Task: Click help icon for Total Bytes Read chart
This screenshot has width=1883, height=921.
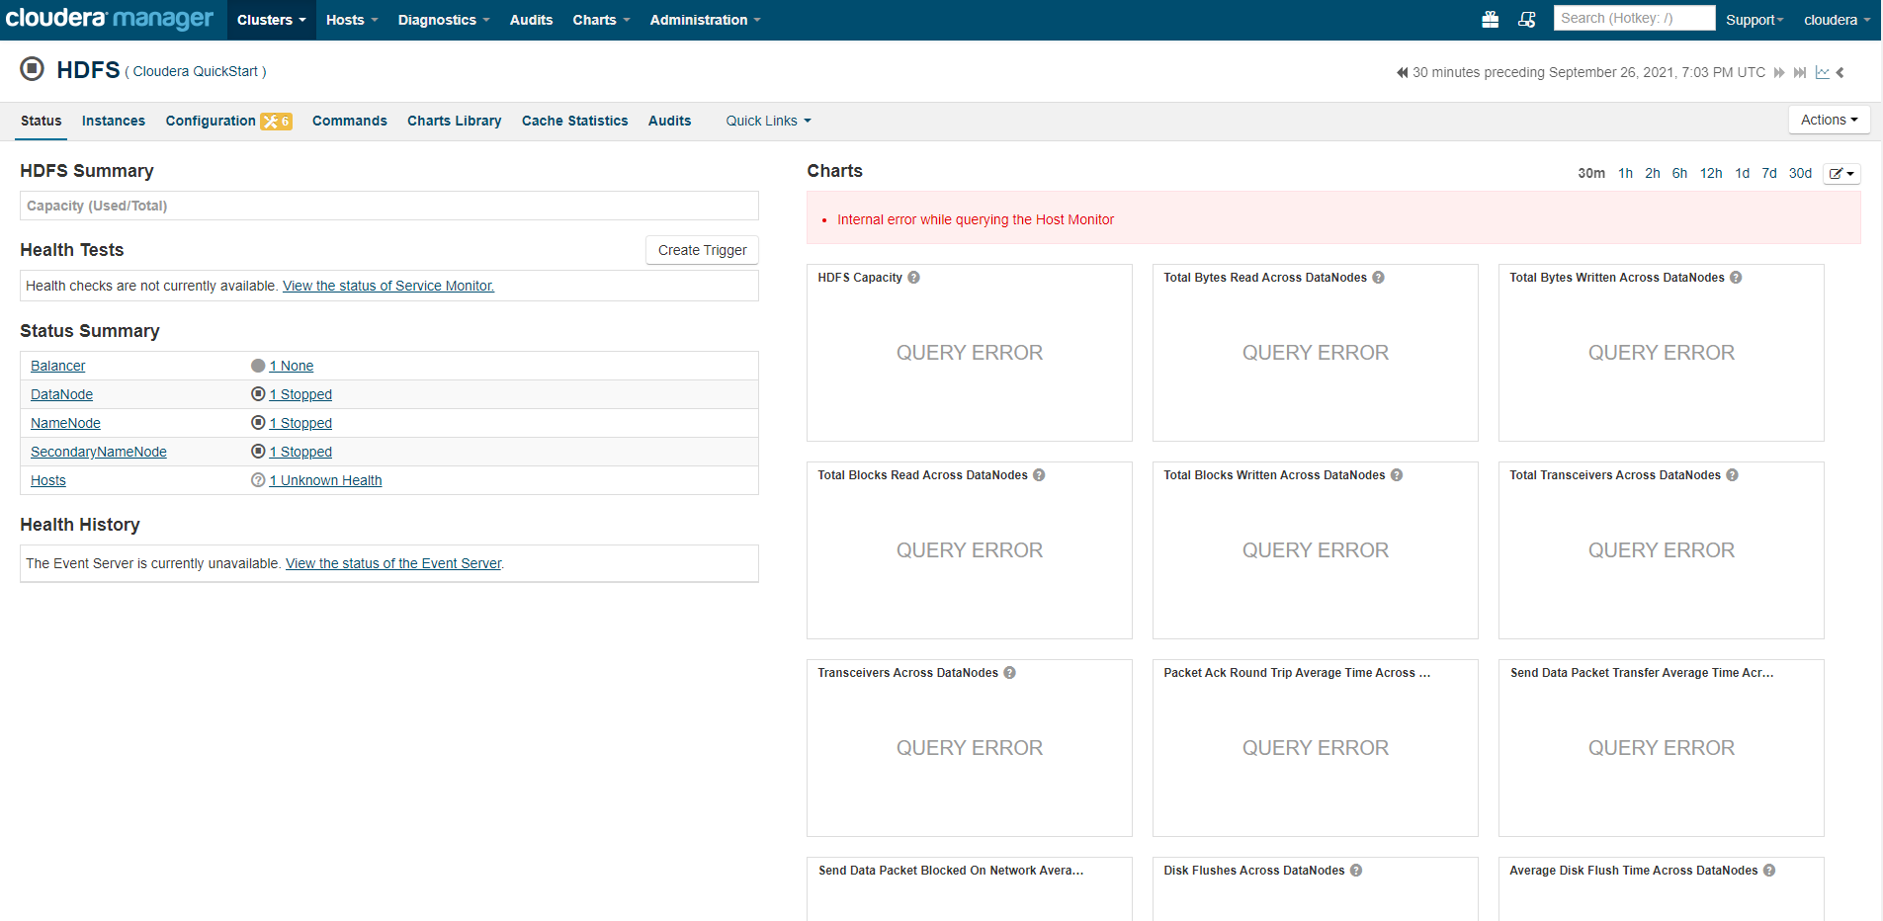Action: point(1379,278)
